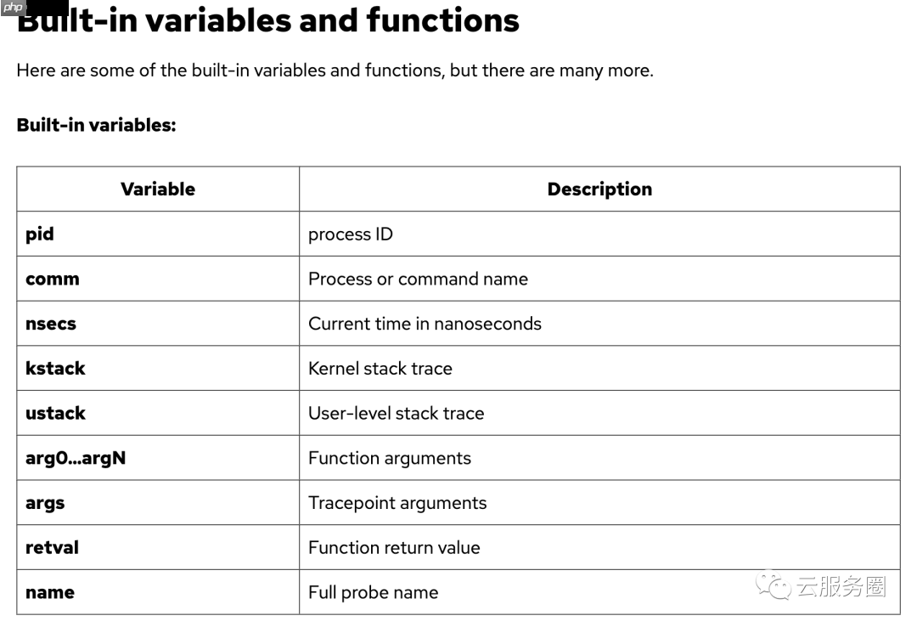Click the retval variable name
This screenshot has height=627, width=917.
click(52, 547)
